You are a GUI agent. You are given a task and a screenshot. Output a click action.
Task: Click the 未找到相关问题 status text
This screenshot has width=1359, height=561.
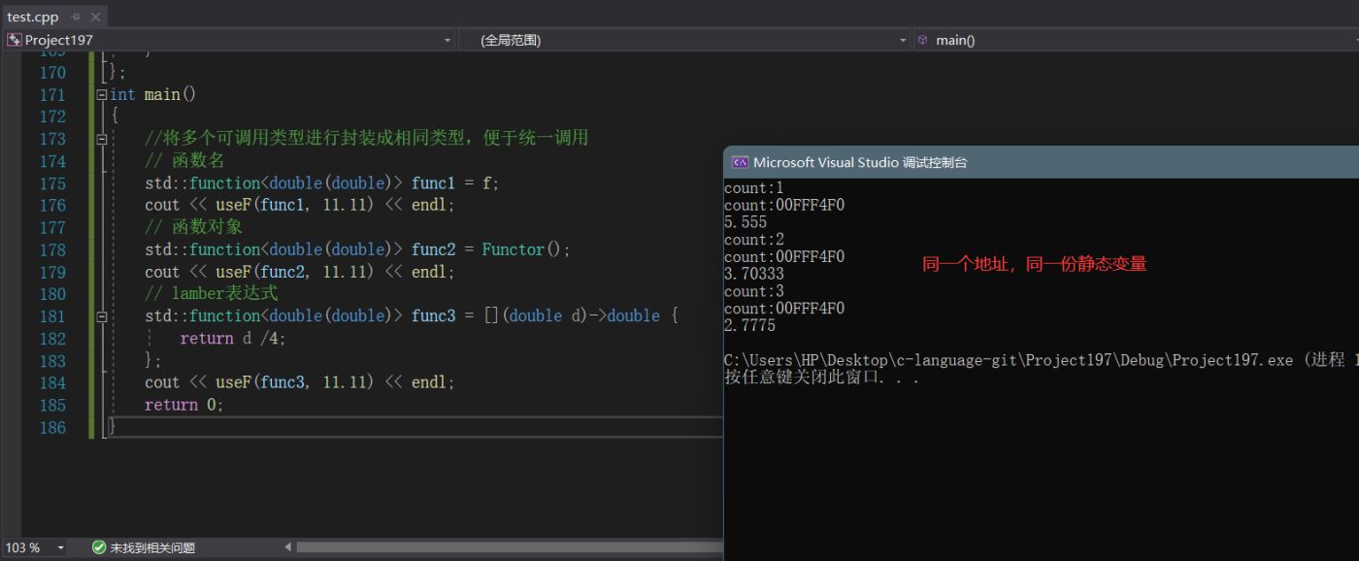click(x=152, y=548)
